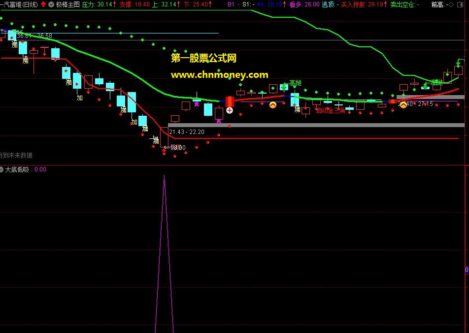This screenshot has height=333, width=469.
Task: Click the red up arrow beneath the 低吸 candle
Action: [164, 152]
